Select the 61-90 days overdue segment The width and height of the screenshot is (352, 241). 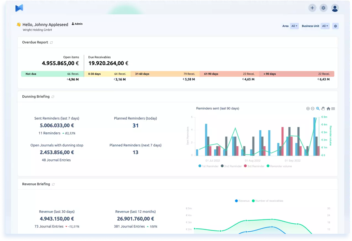[229, 74]
